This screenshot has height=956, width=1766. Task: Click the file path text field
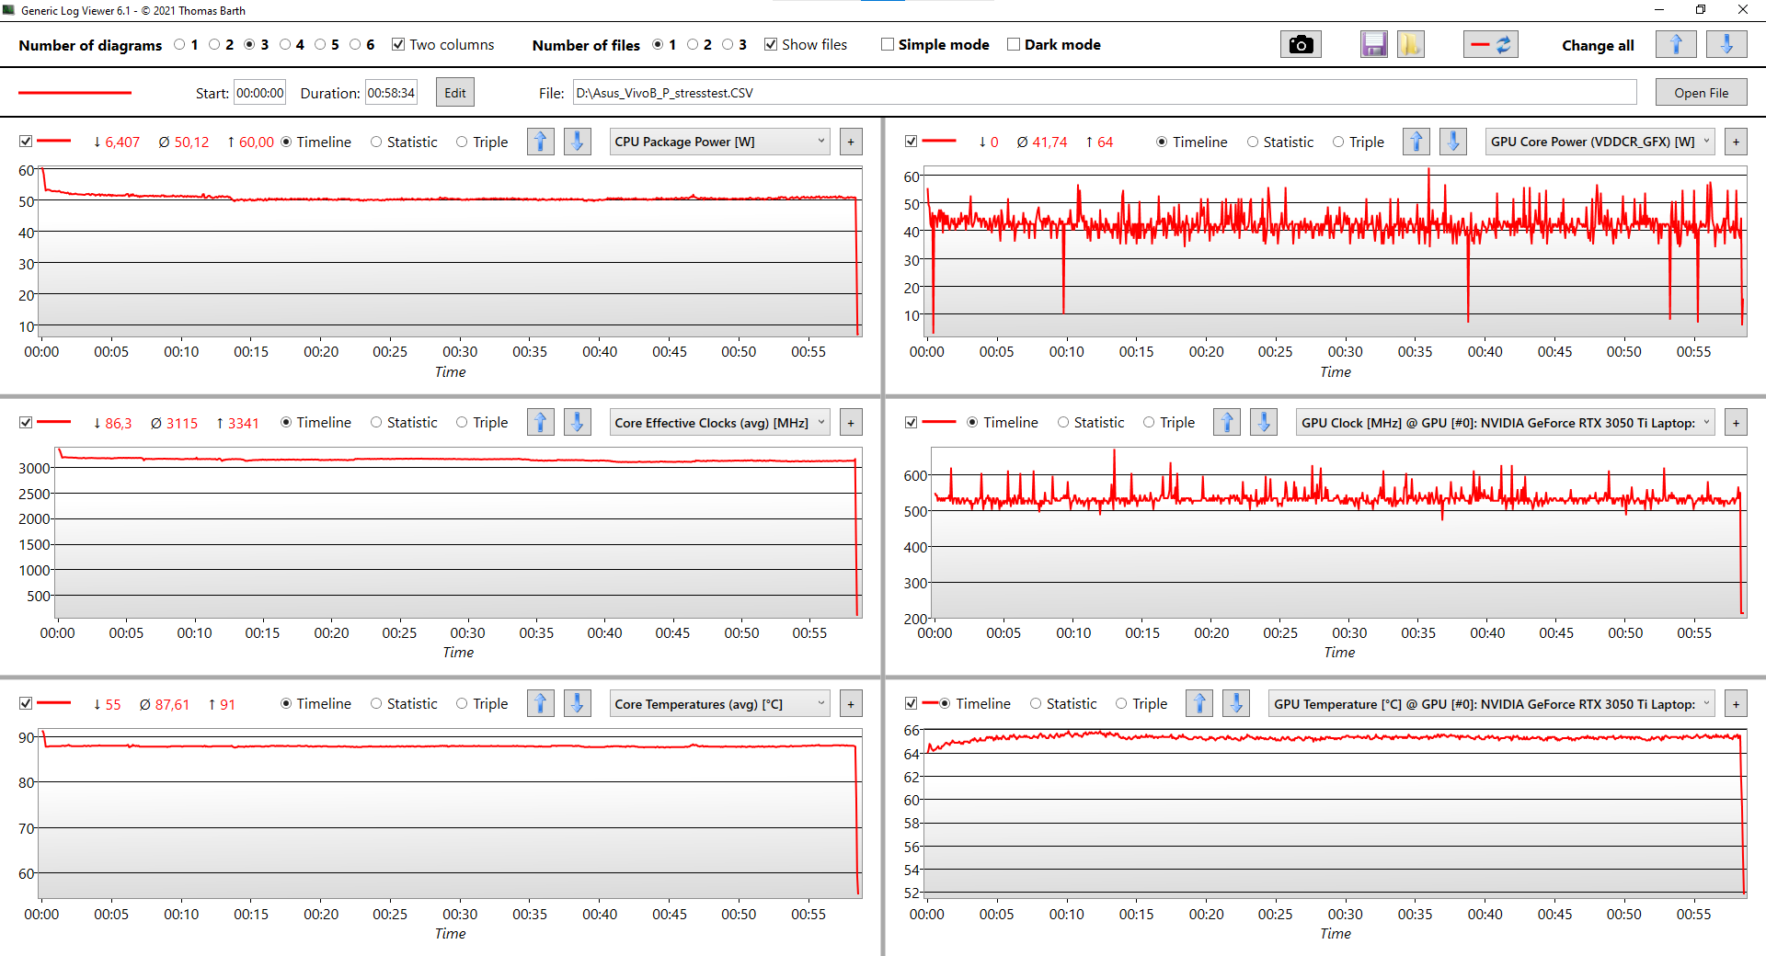click(x=1105, y=93)
